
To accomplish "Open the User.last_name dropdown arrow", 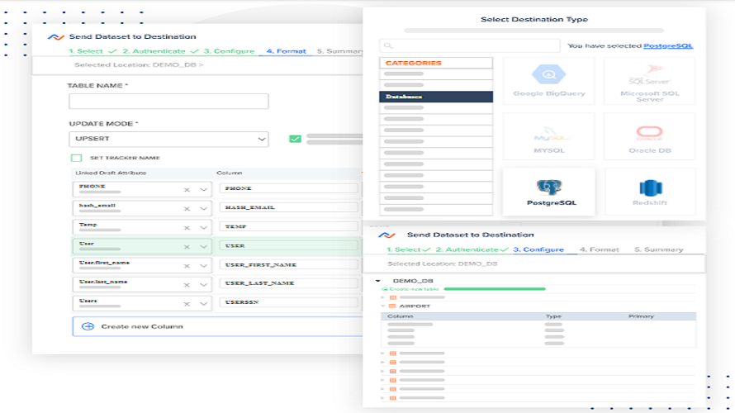I will (x=203, y=285).
